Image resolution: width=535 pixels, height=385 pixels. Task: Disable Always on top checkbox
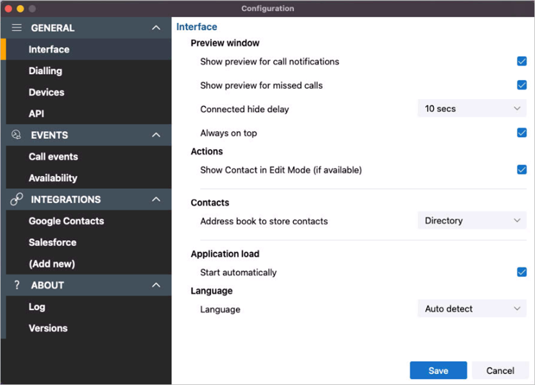coord(522,133)
